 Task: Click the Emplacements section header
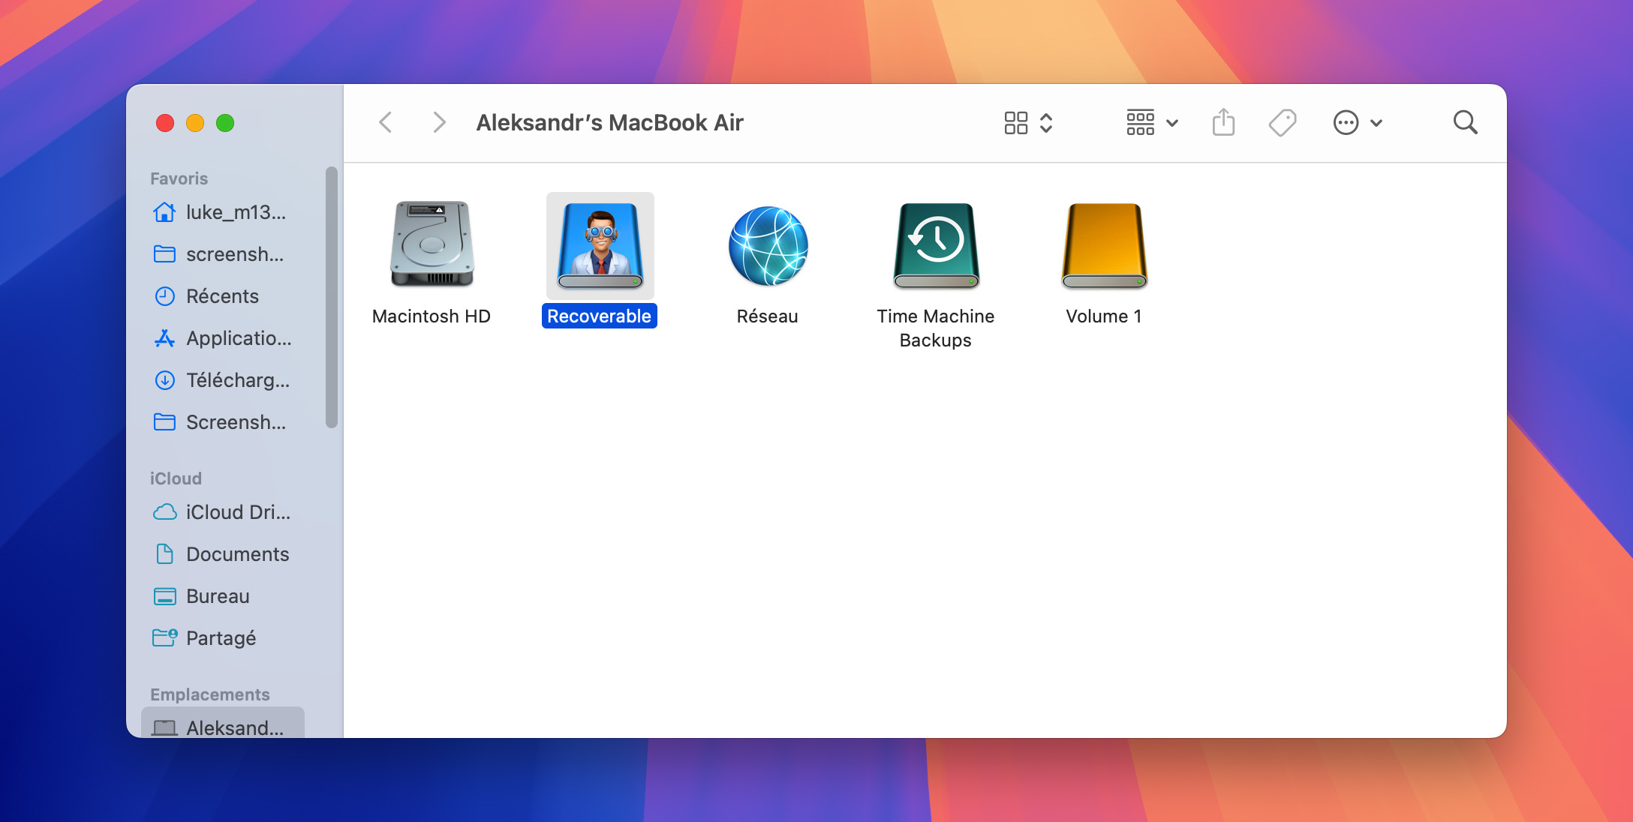click(209, 694)
